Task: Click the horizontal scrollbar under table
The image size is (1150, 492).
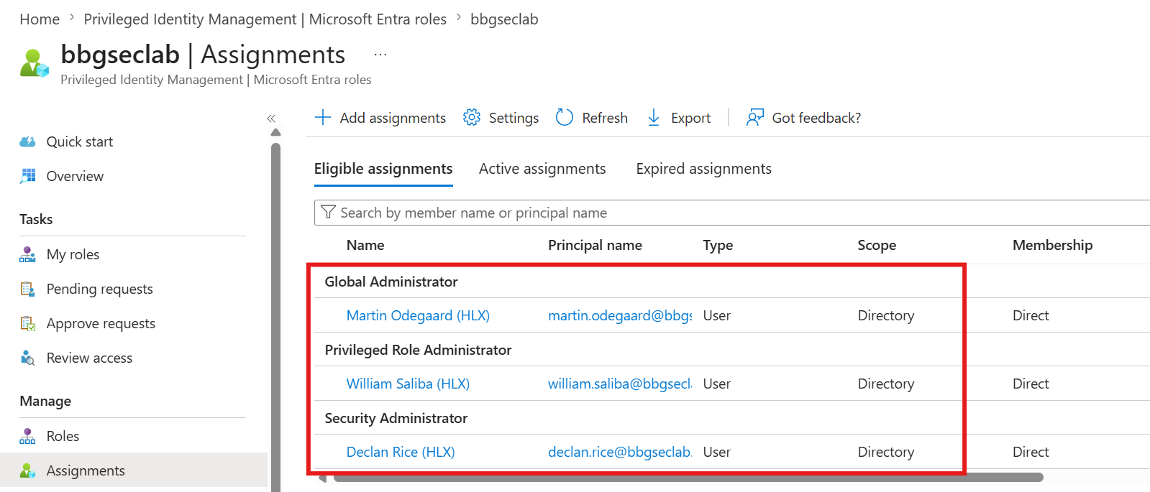Action: tap(688, 477)
